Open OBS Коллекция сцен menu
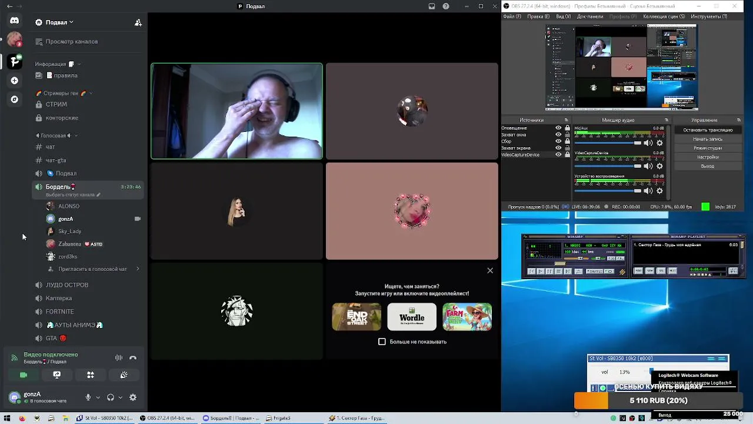 [x=664, y=16]
